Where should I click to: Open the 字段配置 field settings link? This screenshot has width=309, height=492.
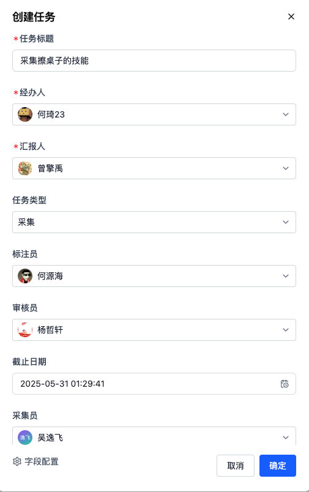tap(42, 461)
